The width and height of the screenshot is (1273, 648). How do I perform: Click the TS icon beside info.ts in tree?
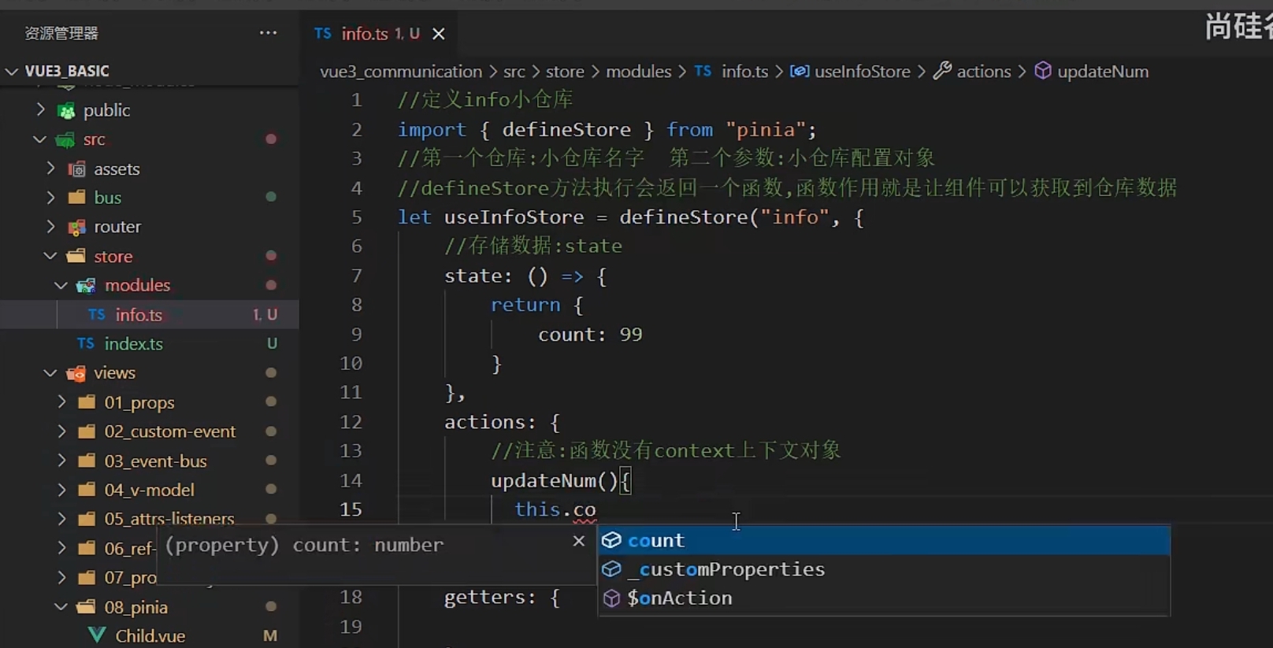(97, 314)
